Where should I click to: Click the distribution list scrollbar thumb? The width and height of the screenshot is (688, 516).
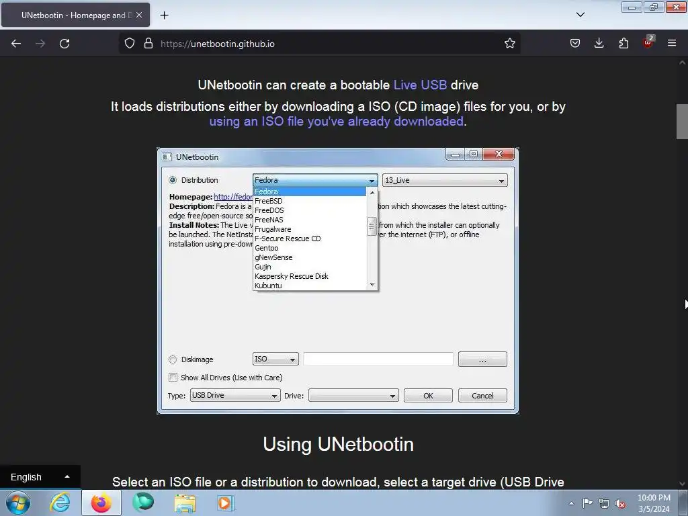coord(372,226)
